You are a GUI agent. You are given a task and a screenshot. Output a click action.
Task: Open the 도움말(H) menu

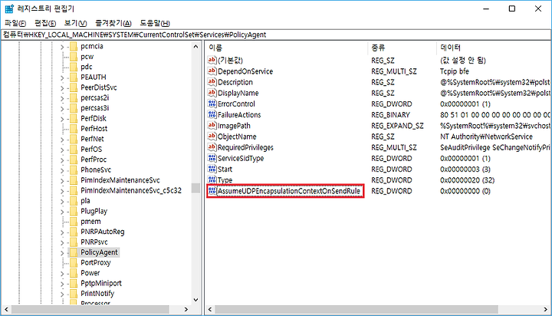point(155,23)
